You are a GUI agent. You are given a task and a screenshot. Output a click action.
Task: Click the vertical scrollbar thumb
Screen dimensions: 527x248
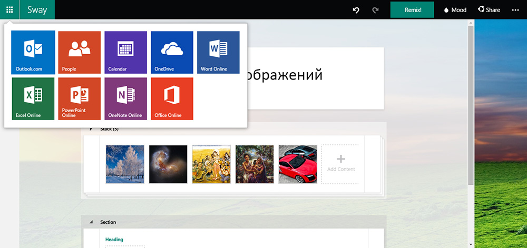(x=471, y=105)
